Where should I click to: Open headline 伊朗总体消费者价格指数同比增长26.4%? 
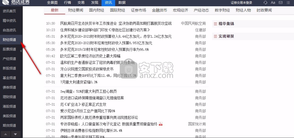(91, 130)
